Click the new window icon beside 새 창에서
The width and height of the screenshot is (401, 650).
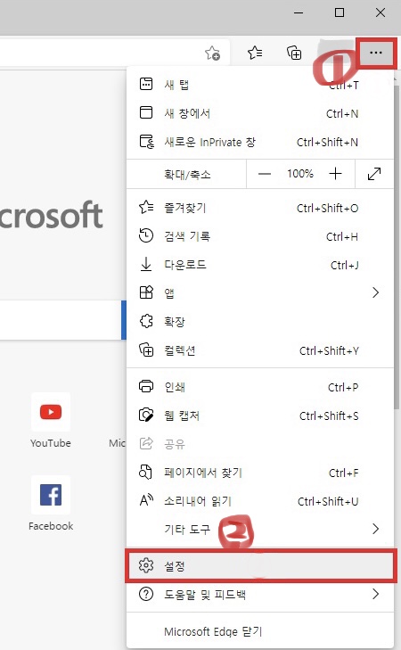click(x=146, y=112)
